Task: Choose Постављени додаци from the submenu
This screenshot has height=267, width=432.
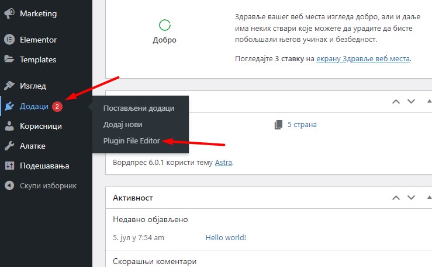Action: (139, 108)
